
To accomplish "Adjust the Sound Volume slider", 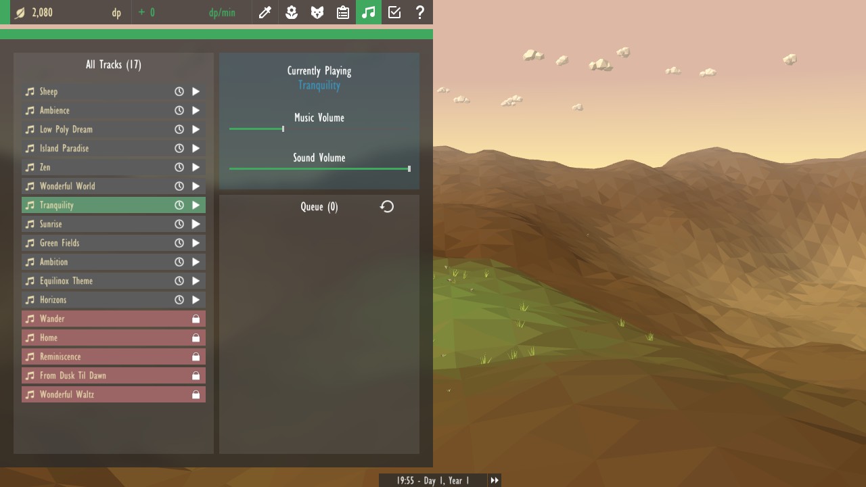I will pos(409,168).
